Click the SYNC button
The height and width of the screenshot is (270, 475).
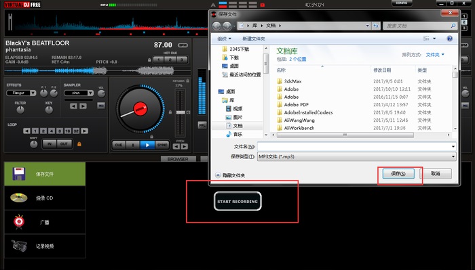162,145
